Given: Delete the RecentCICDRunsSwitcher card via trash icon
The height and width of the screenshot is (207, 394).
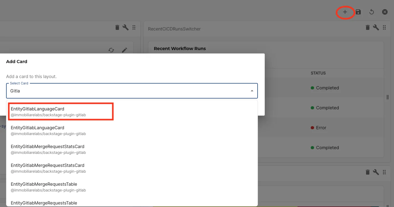Looking at the screenshot, I should pos(367,27).
